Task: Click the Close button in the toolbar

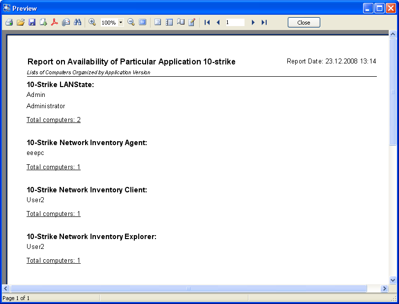Action: click(x=304, y=23)
